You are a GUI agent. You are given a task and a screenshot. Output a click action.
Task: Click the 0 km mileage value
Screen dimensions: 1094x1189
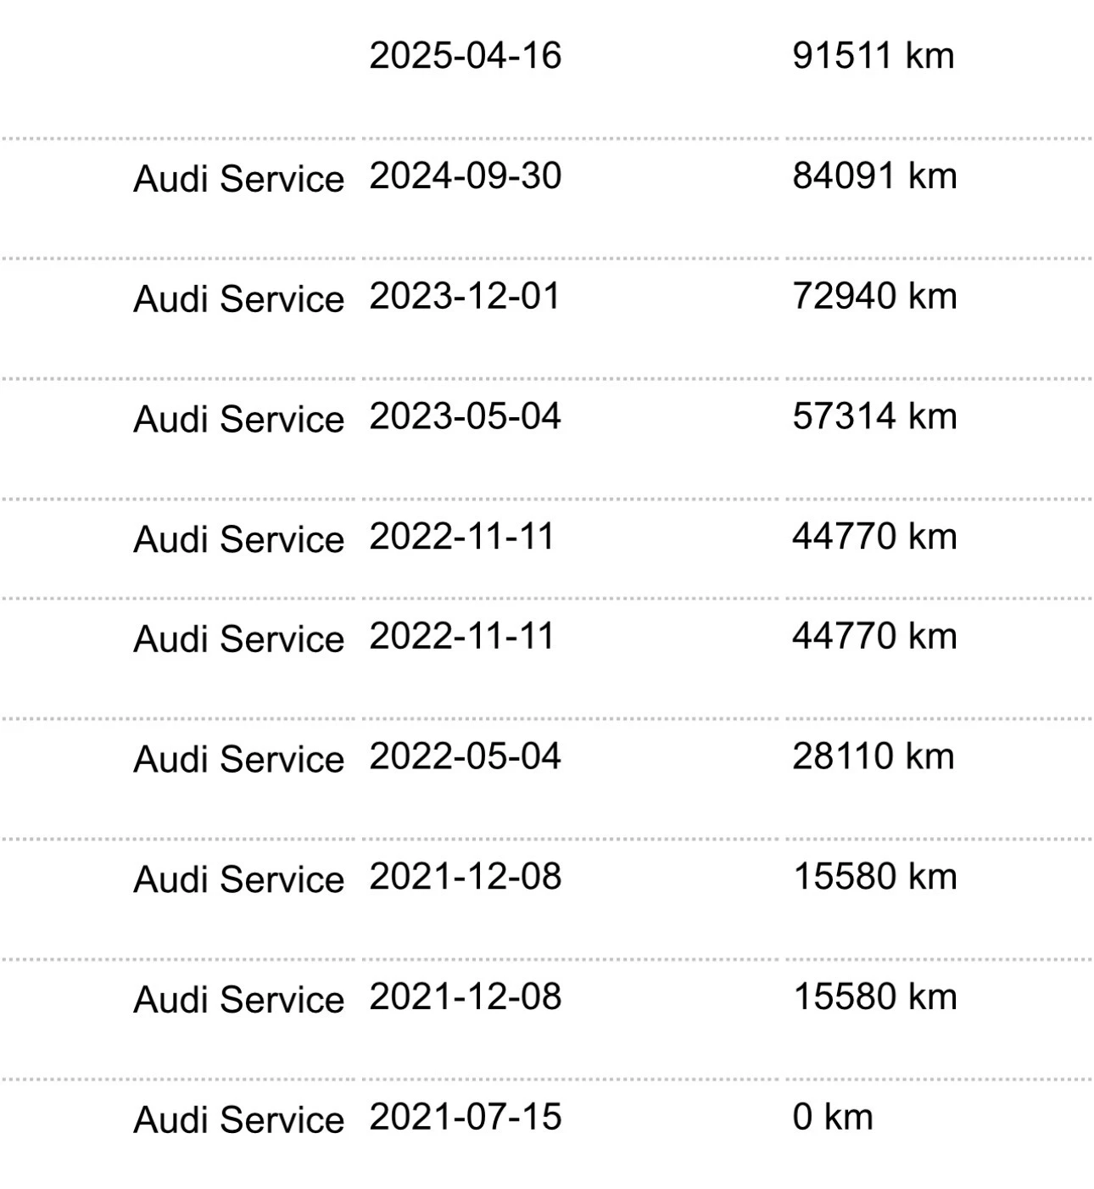click(832, 1118)
